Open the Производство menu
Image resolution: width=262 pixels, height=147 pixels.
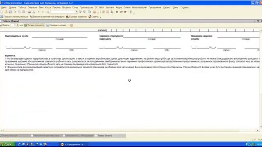coord(86,7)
